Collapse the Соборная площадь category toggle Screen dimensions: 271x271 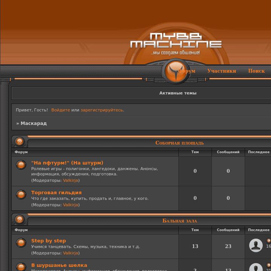[x=20, y=142]
